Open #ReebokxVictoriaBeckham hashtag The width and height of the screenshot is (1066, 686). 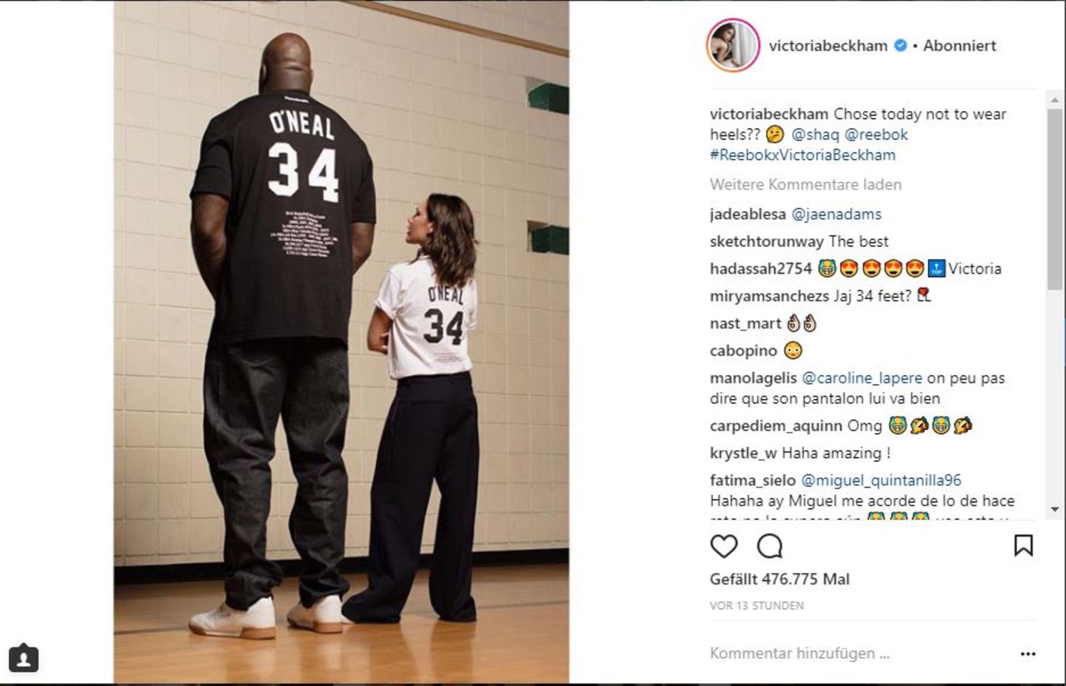coord(802,155)
